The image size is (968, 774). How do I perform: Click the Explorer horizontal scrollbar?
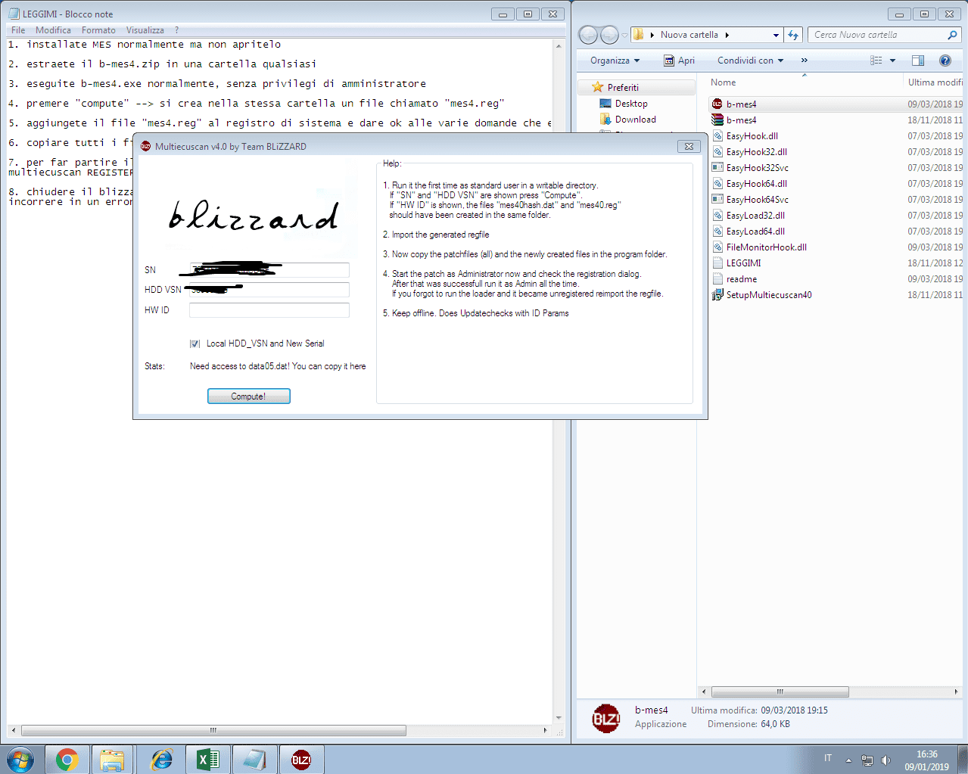click(x=780, y=692)
